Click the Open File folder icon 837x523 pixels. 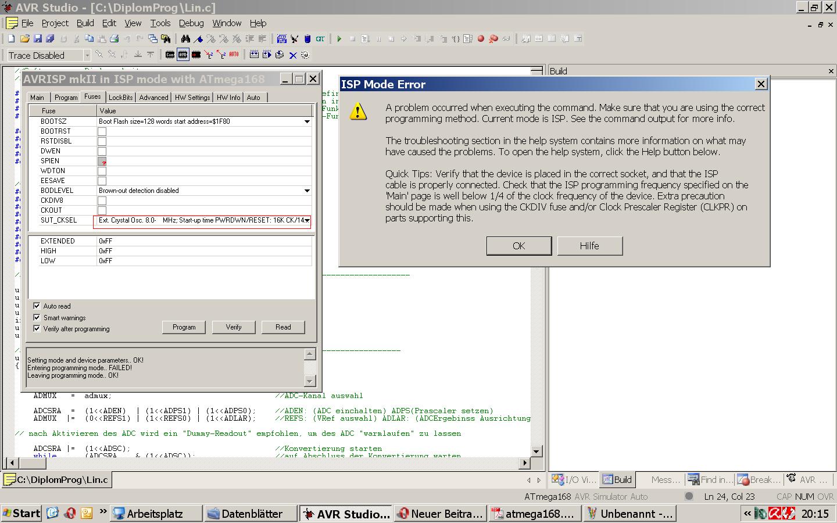click(24, 39)
